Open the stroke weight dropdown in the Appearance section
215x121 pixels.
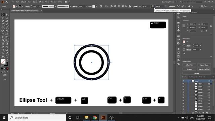point(200,46)
